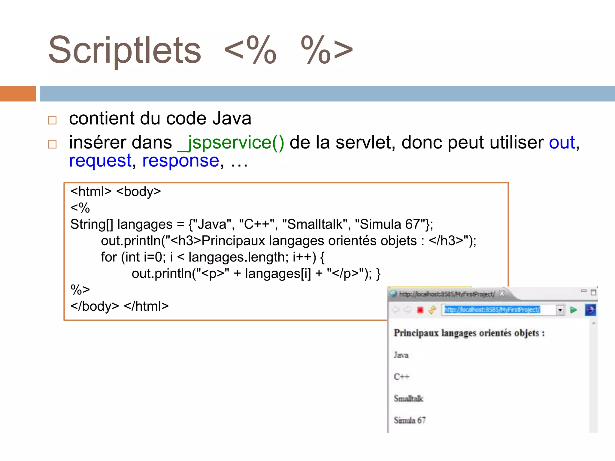
Task: Click the 'Simula 67' line in the browser output
Action: click(410, 420)
